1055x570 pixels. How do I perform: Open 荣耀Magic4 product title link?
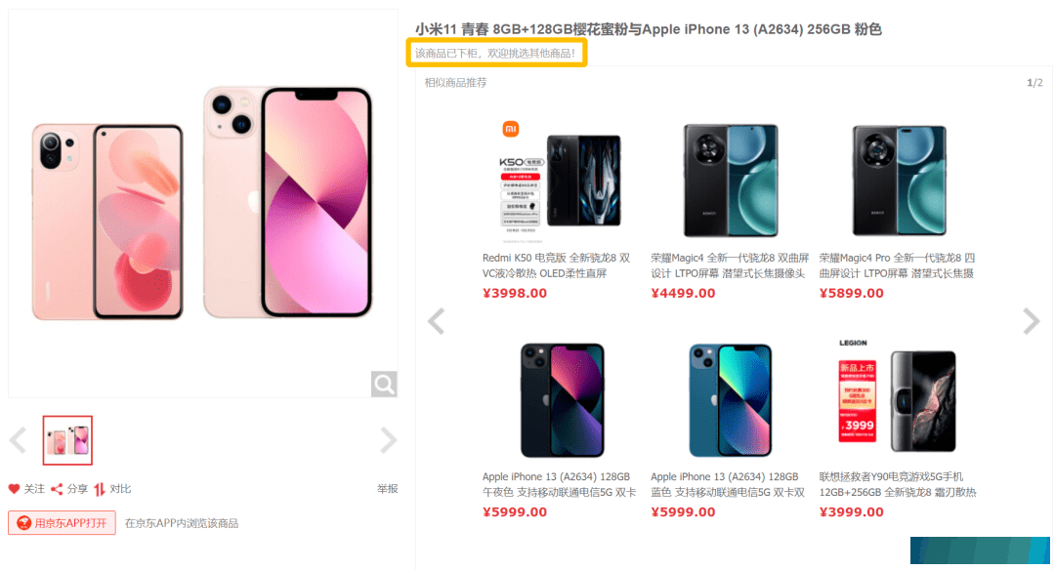pos(730,265)
